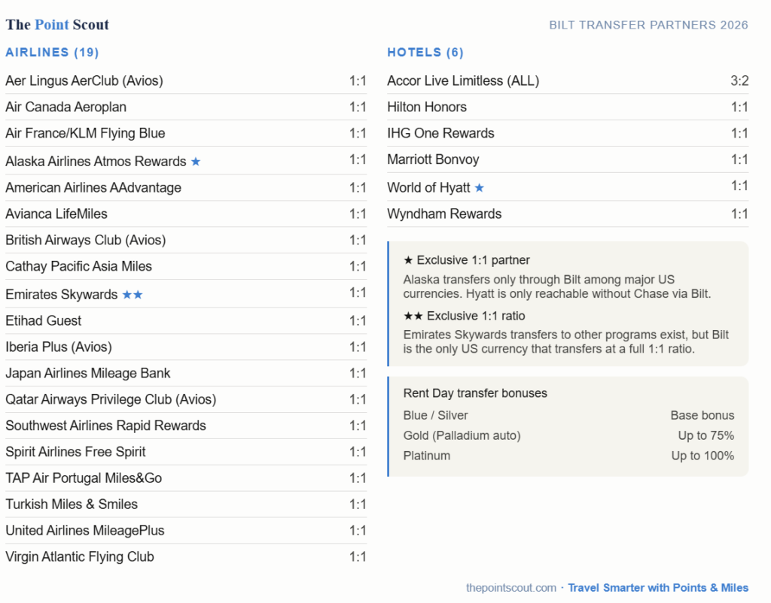Click 'BILT TRANSFER PARTNERS 2026' title
Image resolution: width=771 pixels, height=603 pixels.
(x=648, y=25)
